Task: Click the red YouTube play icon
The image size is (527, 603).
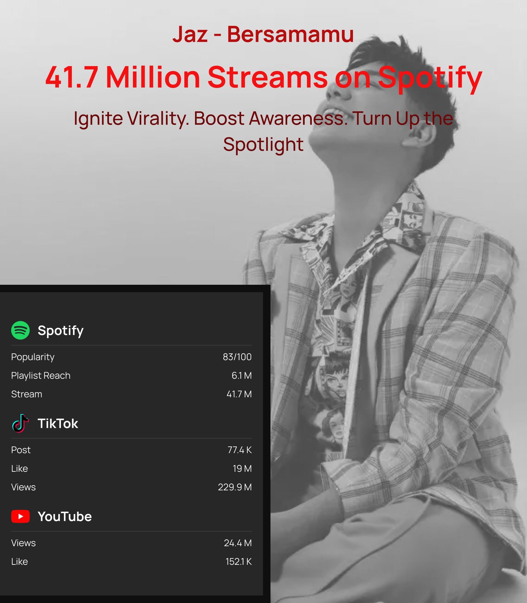Action: coord(20,516)
